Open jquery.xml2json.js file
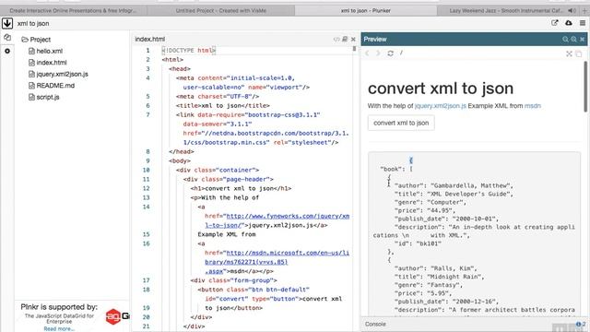The image size is (590, 332). pyautogui.click(x=58, y=74)
